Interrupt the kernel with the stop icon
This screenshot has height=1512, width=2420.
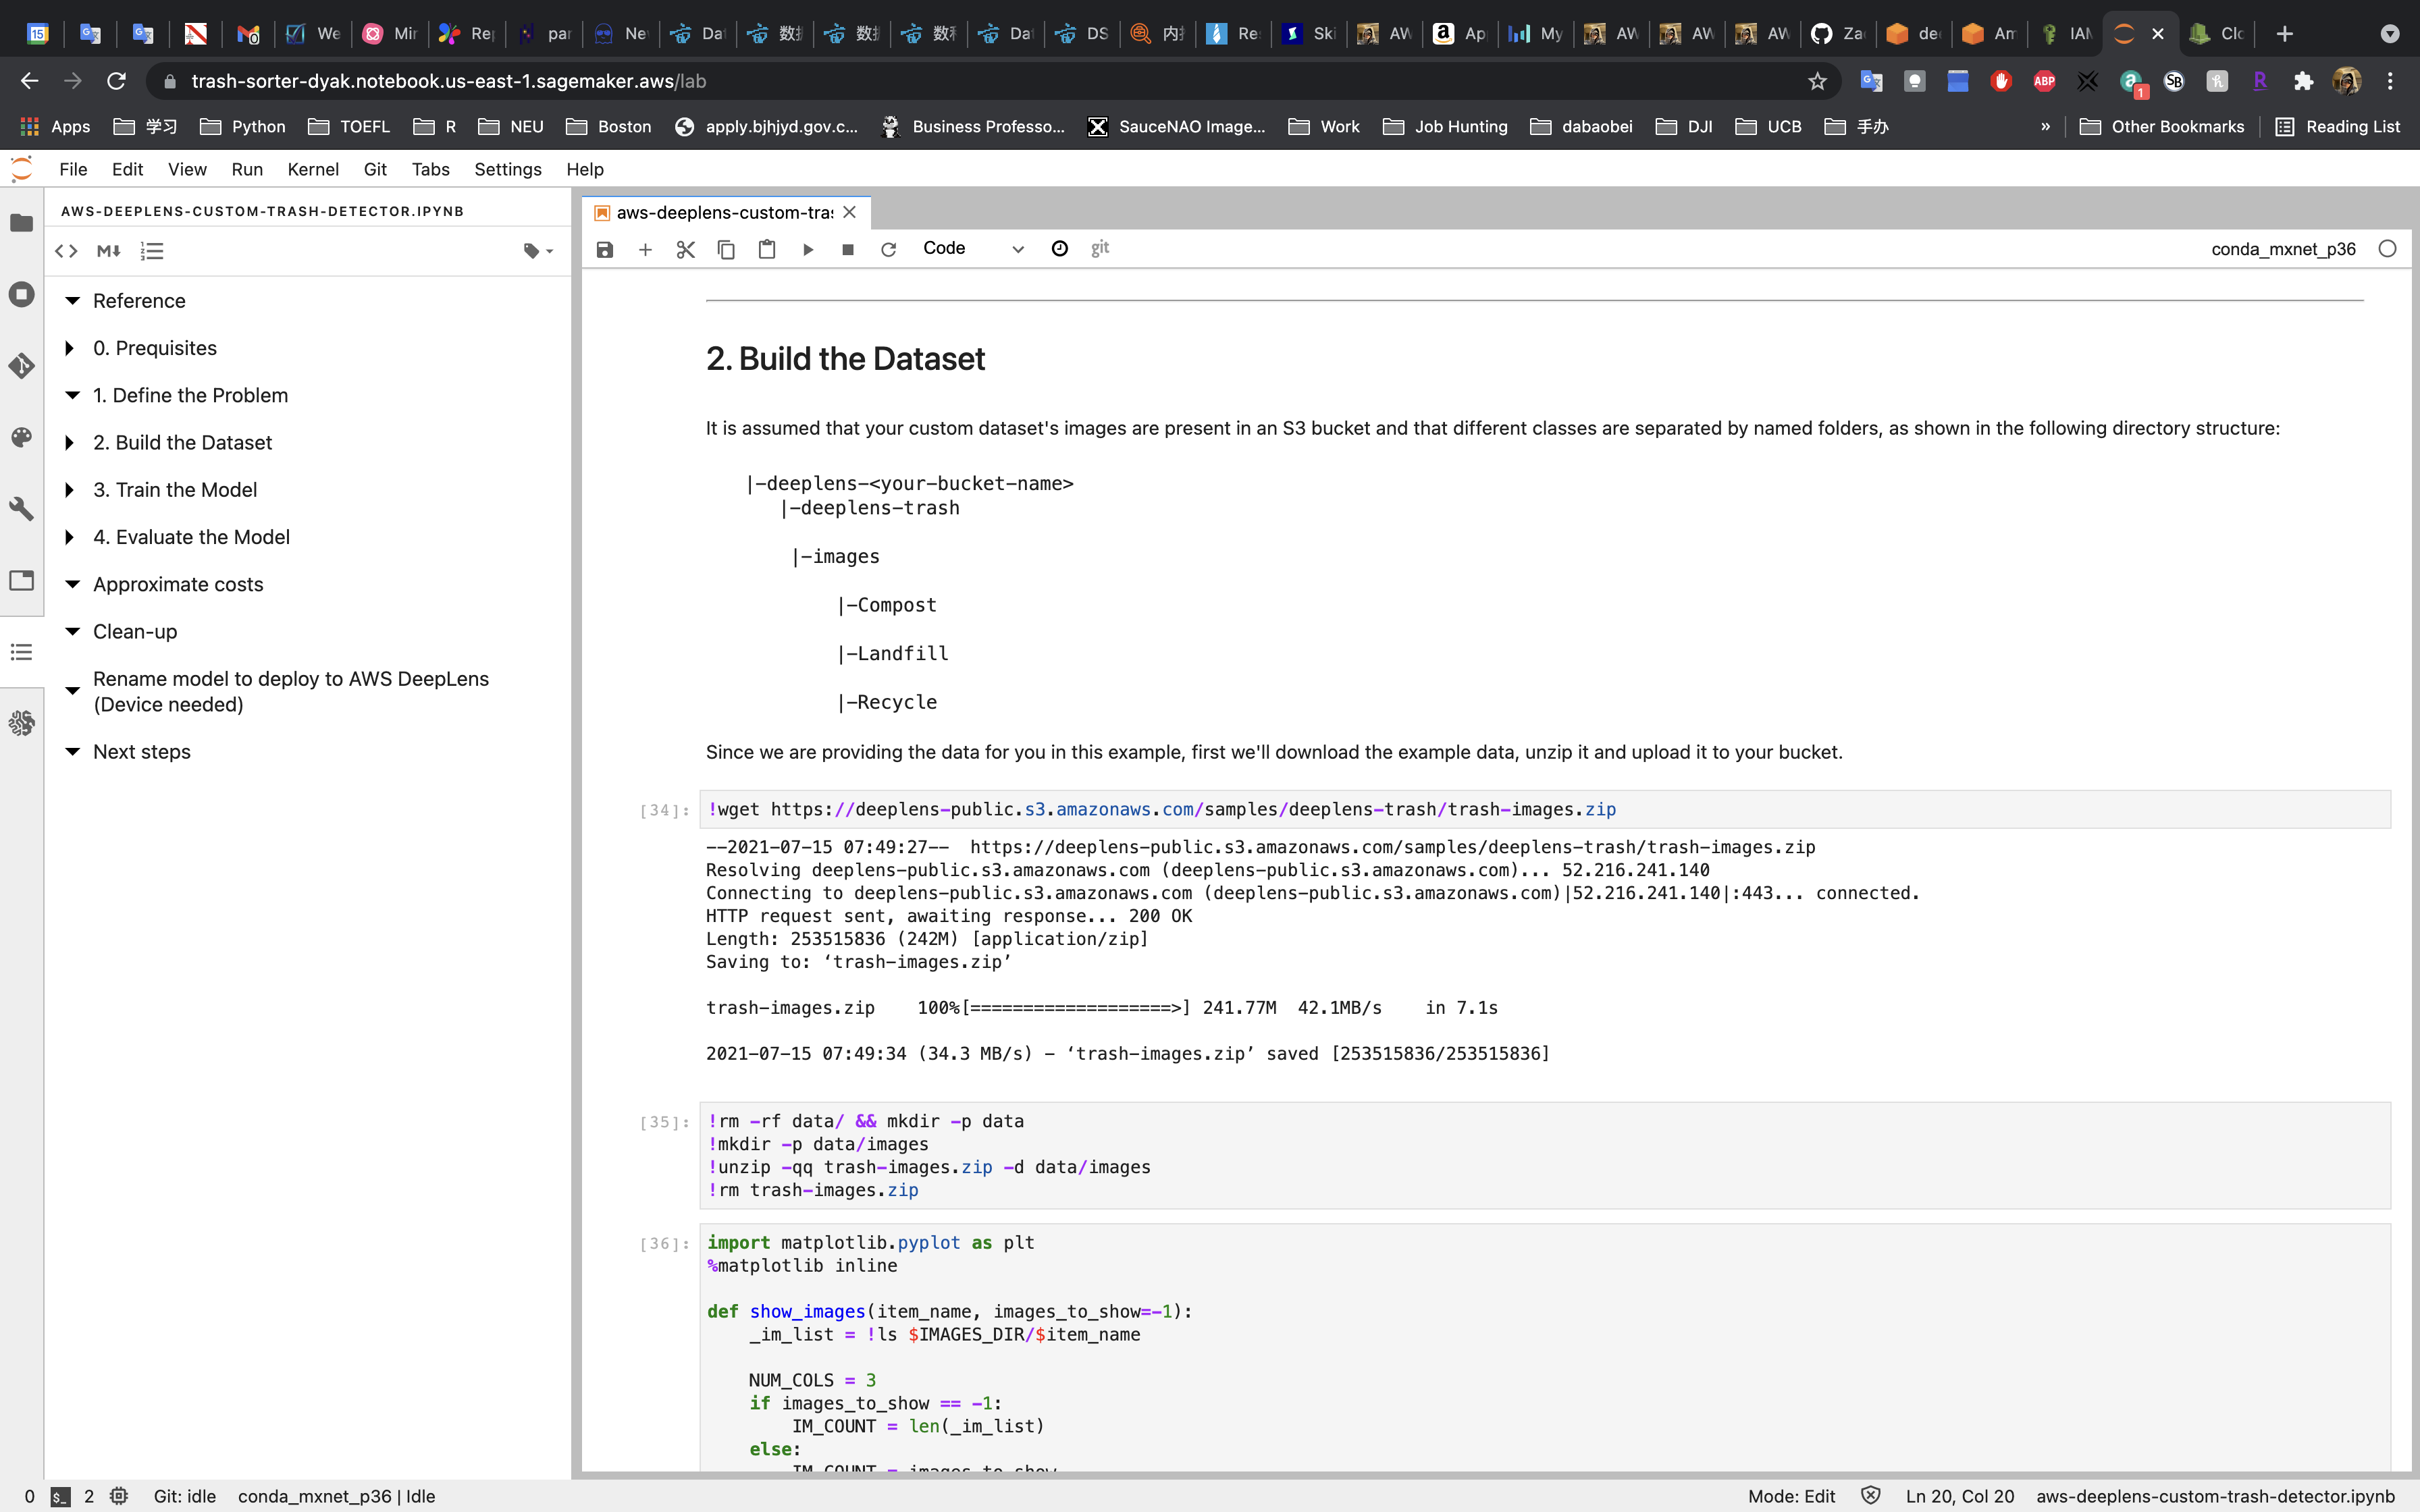click(x=848, y=249)
